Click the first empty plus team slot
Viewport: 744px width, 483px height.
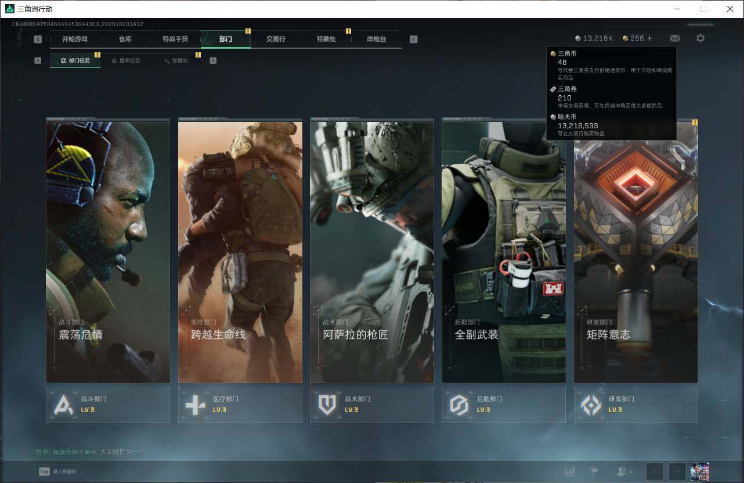click(654, 471)
